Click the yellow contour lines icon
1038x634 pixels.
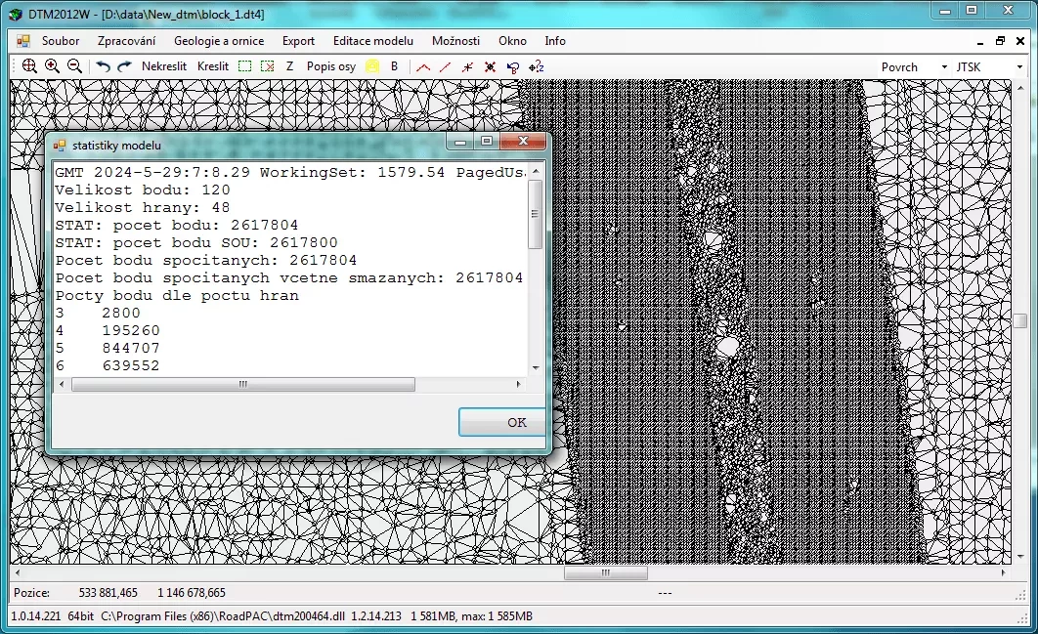pos(372,66)
